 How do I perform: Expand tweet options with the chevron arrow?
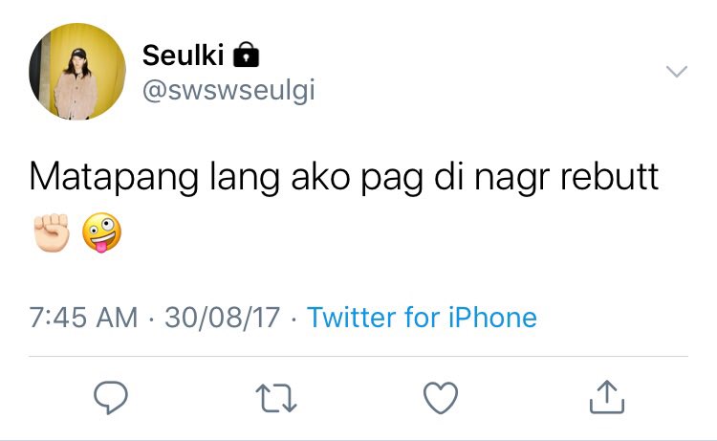click(x=676, y=72)
